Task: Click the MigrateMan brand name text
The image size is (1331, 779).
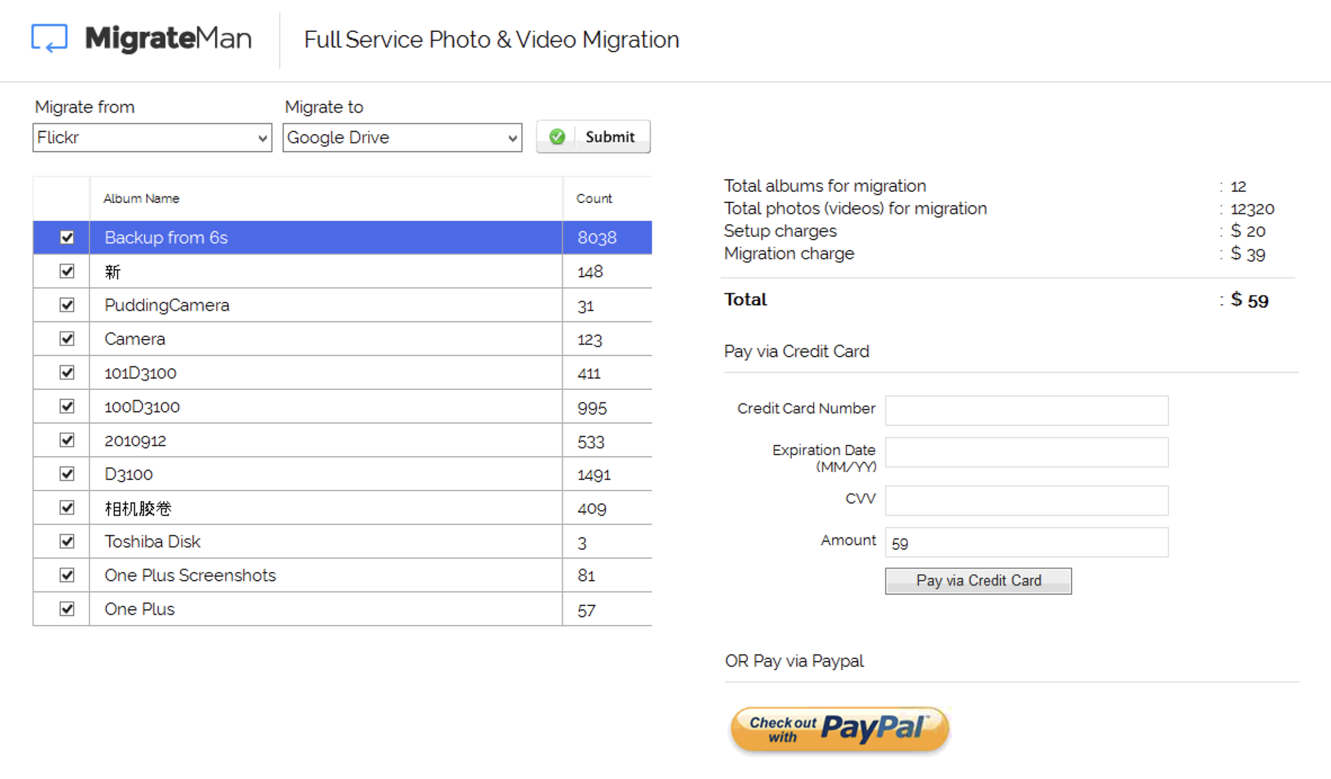Action: [x=168, y=38]
